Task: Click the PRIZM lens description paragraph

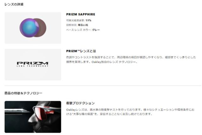Action: point(131,59)
